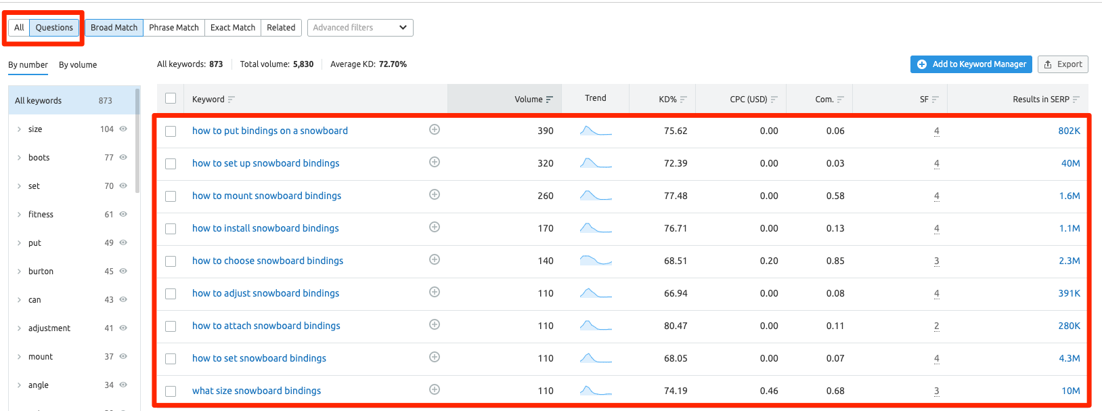Expand the 'size' keyword group
Viewport: 1102px width, 411px height.
click(19, 129)
